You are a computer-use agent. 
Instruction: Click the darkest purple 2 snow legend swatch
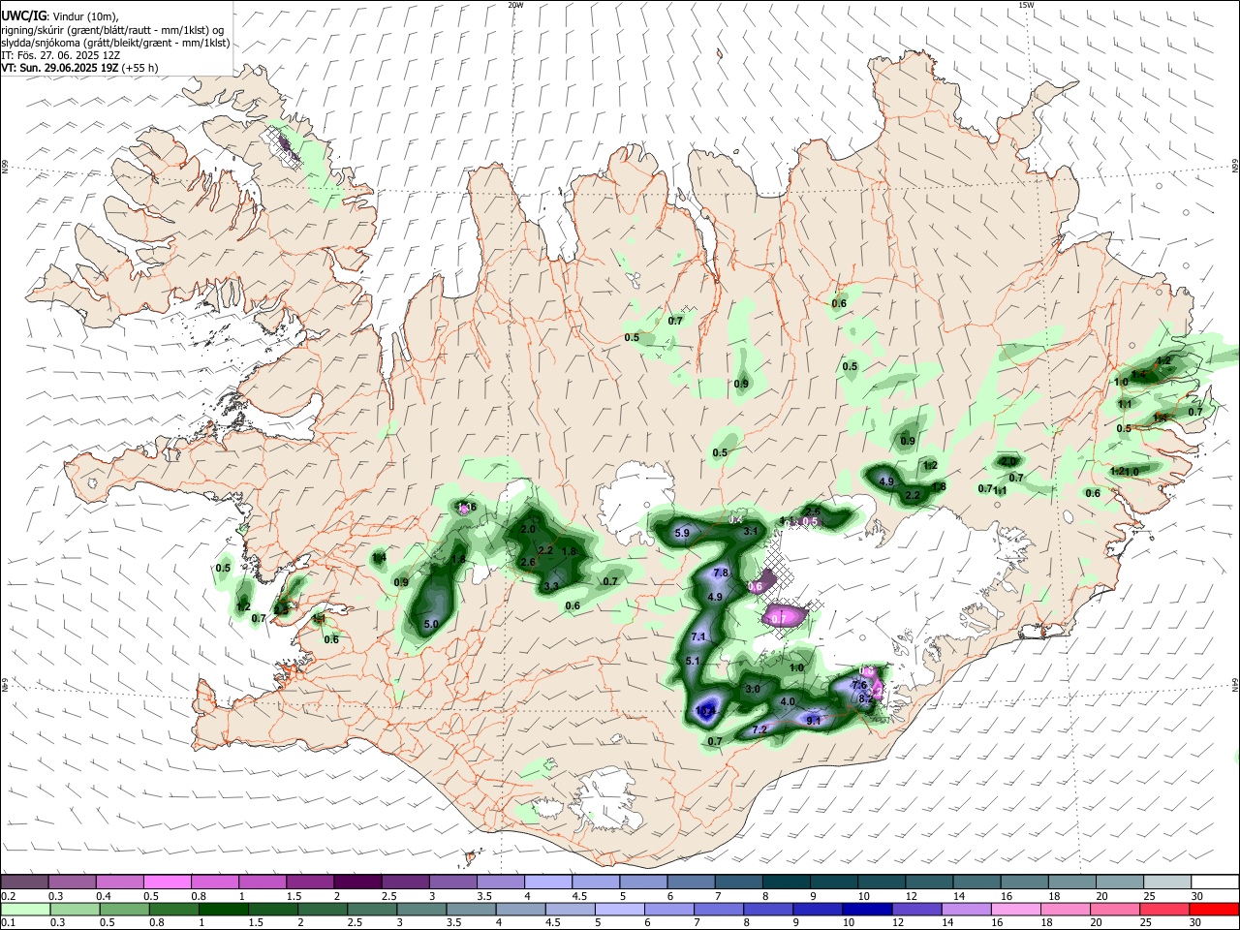click(357, 882)
